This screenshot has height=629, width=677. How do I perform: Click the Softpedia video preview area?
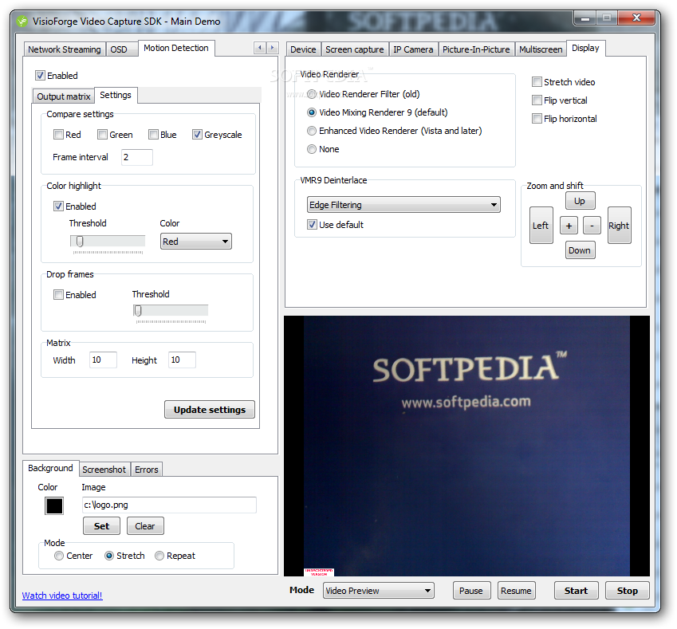pos(466,446)
